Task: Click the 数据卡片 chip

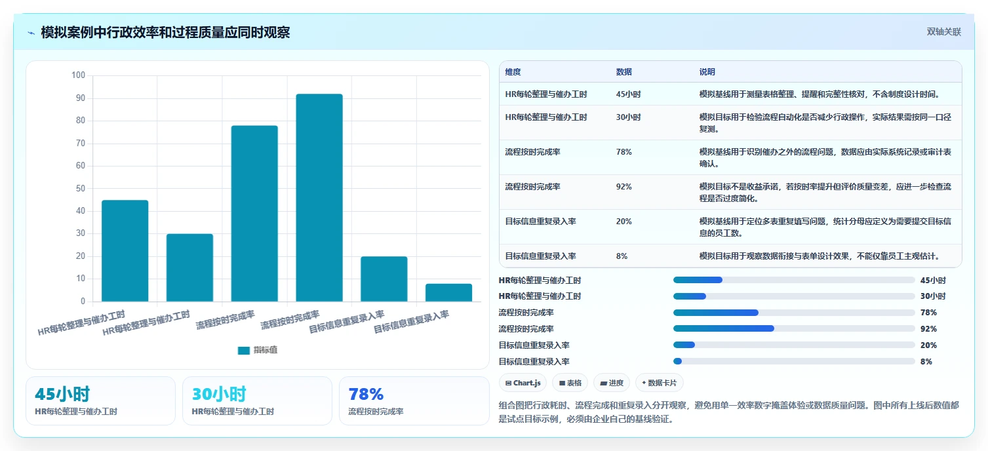Action: [659, 383]
